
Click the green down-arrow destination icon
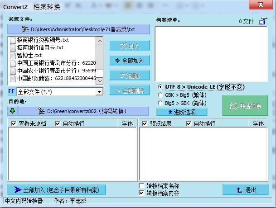[x=13, y=111]
